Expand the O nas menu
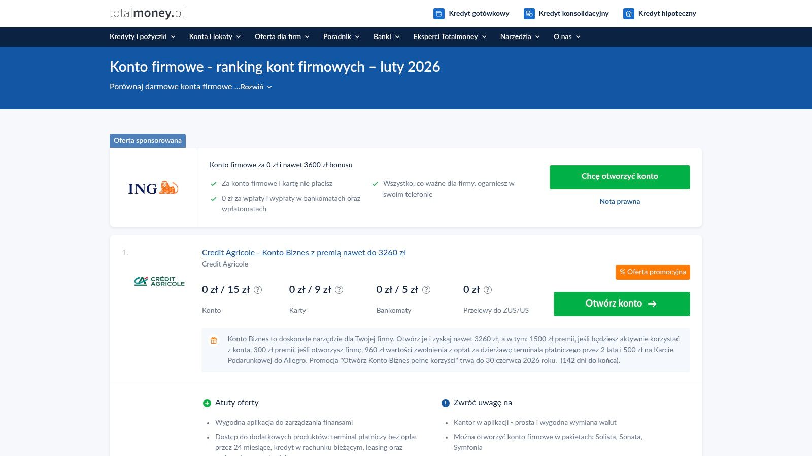 tap(567, 36)
